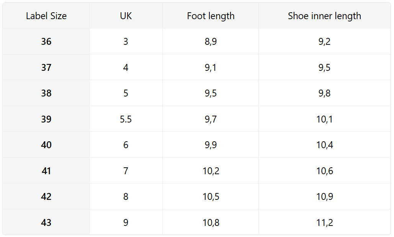Viewport: 394px width, 237px height.
Task: Select label size 39 cell
Action: click(x=46, y=119)
